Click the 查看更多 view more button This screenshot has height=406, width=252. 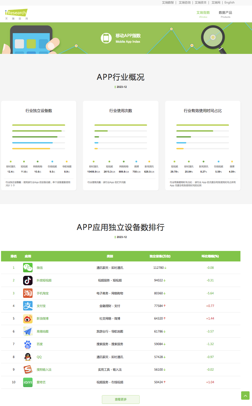(x=121, y=399)
